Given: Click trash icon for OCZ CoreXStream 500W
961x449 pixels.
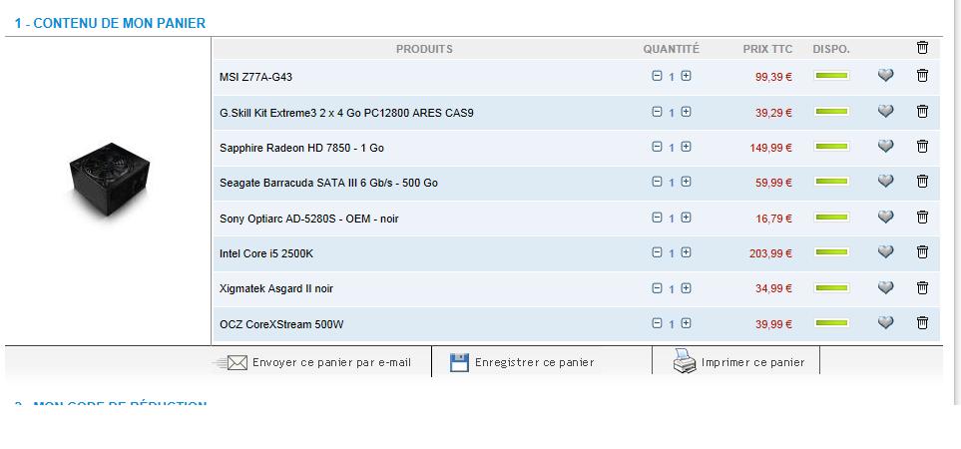Looking at the screenshot, I should click(x=922, y=323).
